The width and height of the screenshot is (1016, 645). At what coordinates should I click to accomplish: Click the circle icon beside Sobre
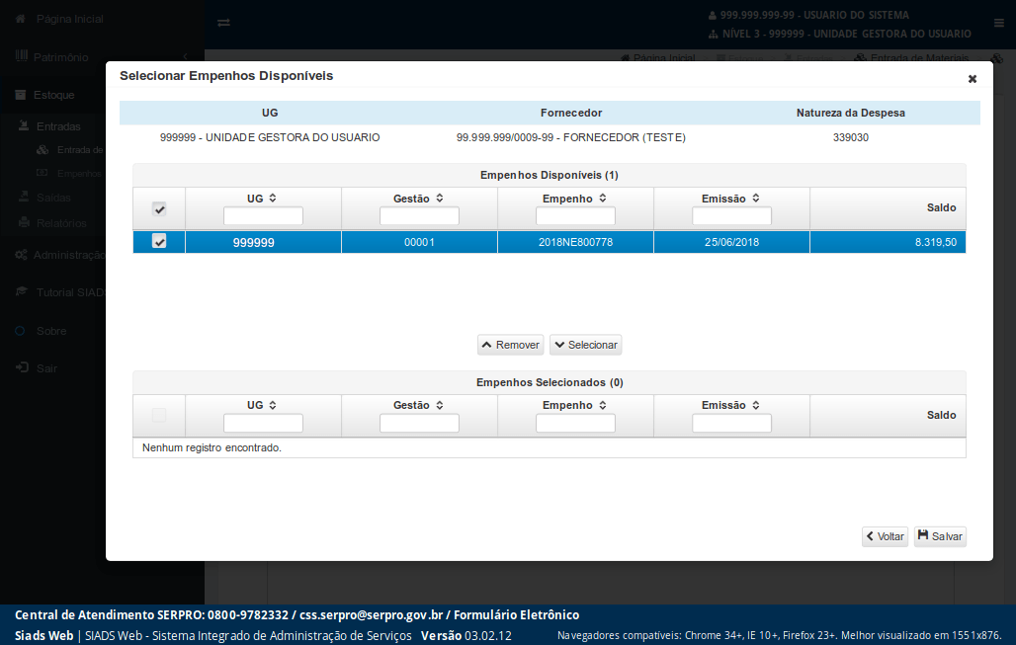click(x=20, y=330)
